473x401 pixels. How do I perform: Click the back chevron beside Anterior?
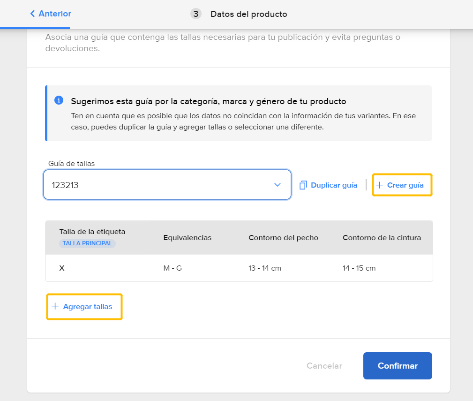pyautogui.click(x=32, y=14)
